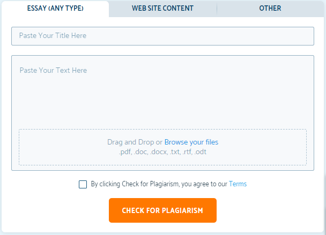Image resolution: width=326 pixels, height=235 pixels.
Task: Switch to the Essay (Any Type) tab
Action: [55, 9]
